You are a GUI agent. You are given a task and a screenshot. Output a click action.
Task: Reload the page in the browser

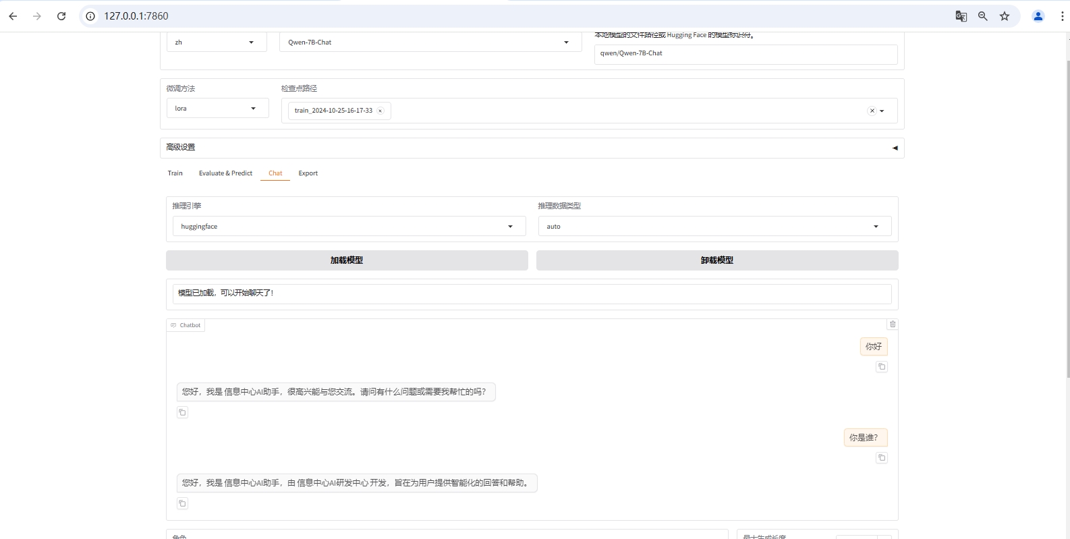[61, 16]
